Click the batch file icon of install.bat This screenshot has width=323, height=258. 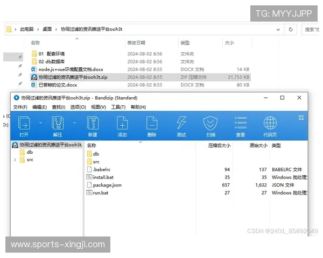point(89,177)
